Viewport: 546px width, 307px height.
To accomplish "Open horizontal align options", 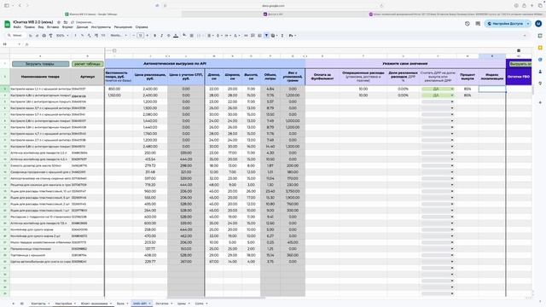I will click(x=210, y=36).
